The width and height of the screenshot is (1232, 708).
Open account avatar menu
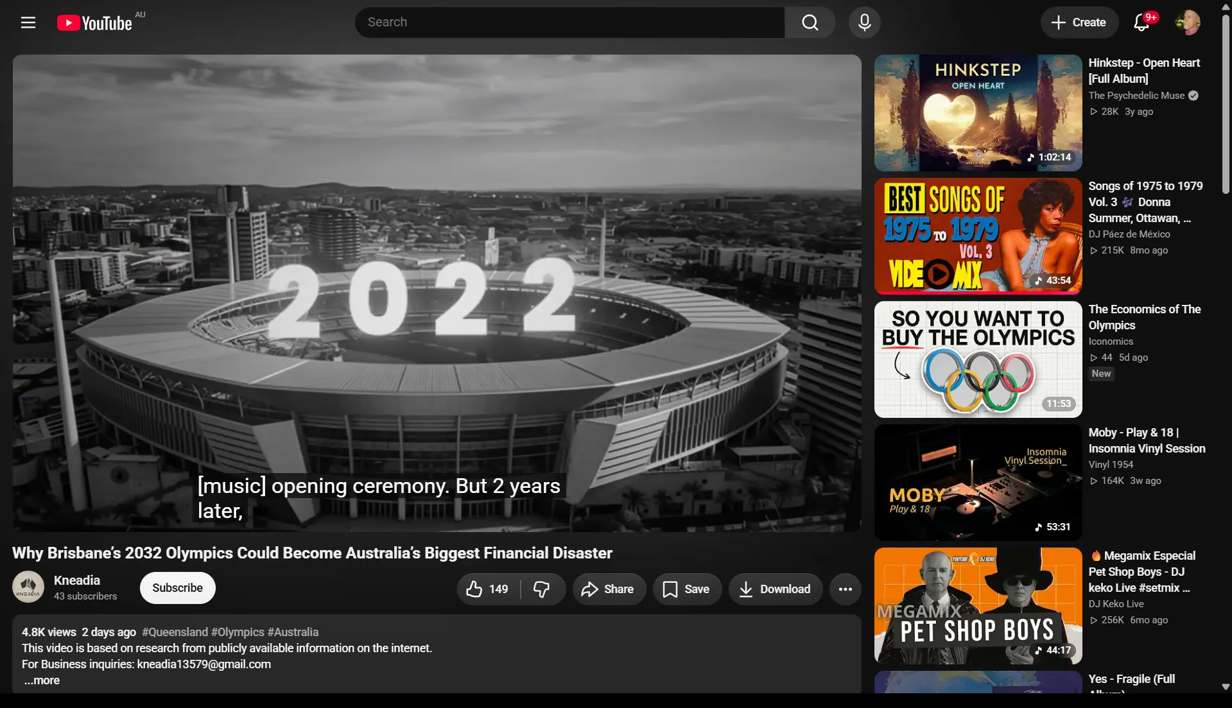tap(1187, 22)
